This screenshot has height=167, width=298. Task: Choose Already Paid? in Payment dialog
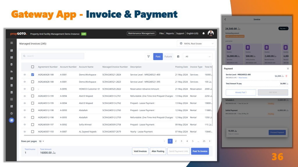241,92
